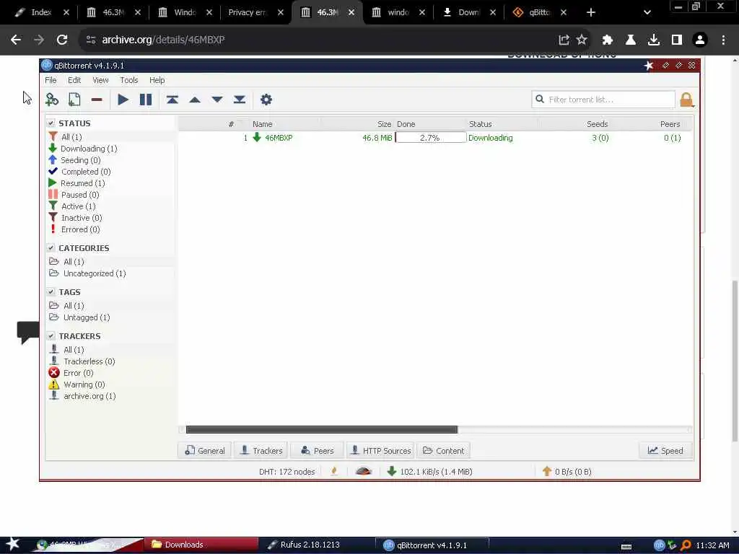Viewport: 739px width, 554px height.
Task: Select Uncategorized (1) category
Action: tap(95, 273)
